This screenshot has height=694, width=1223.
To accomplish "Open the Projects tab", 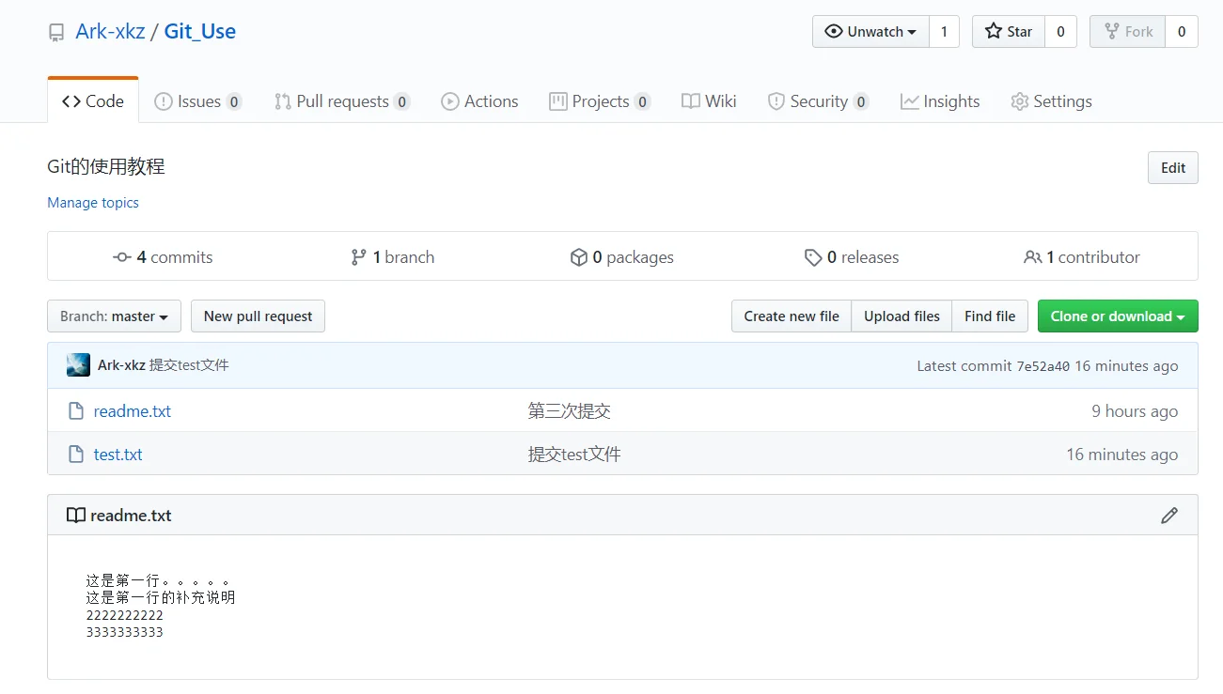I will coord(600,101).
